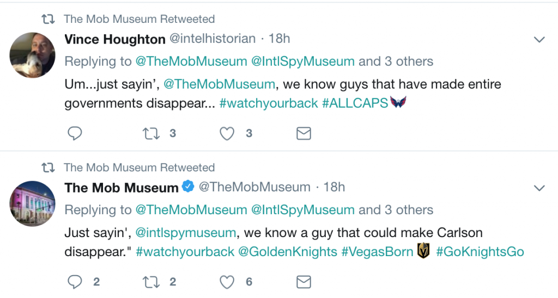Share The Mob Museum's tweet by message

pos(304,282)
